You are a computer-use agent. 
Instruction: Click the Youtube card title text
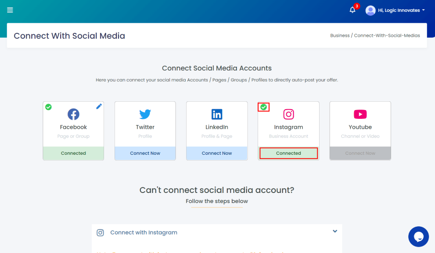click(x=360, y=127)
